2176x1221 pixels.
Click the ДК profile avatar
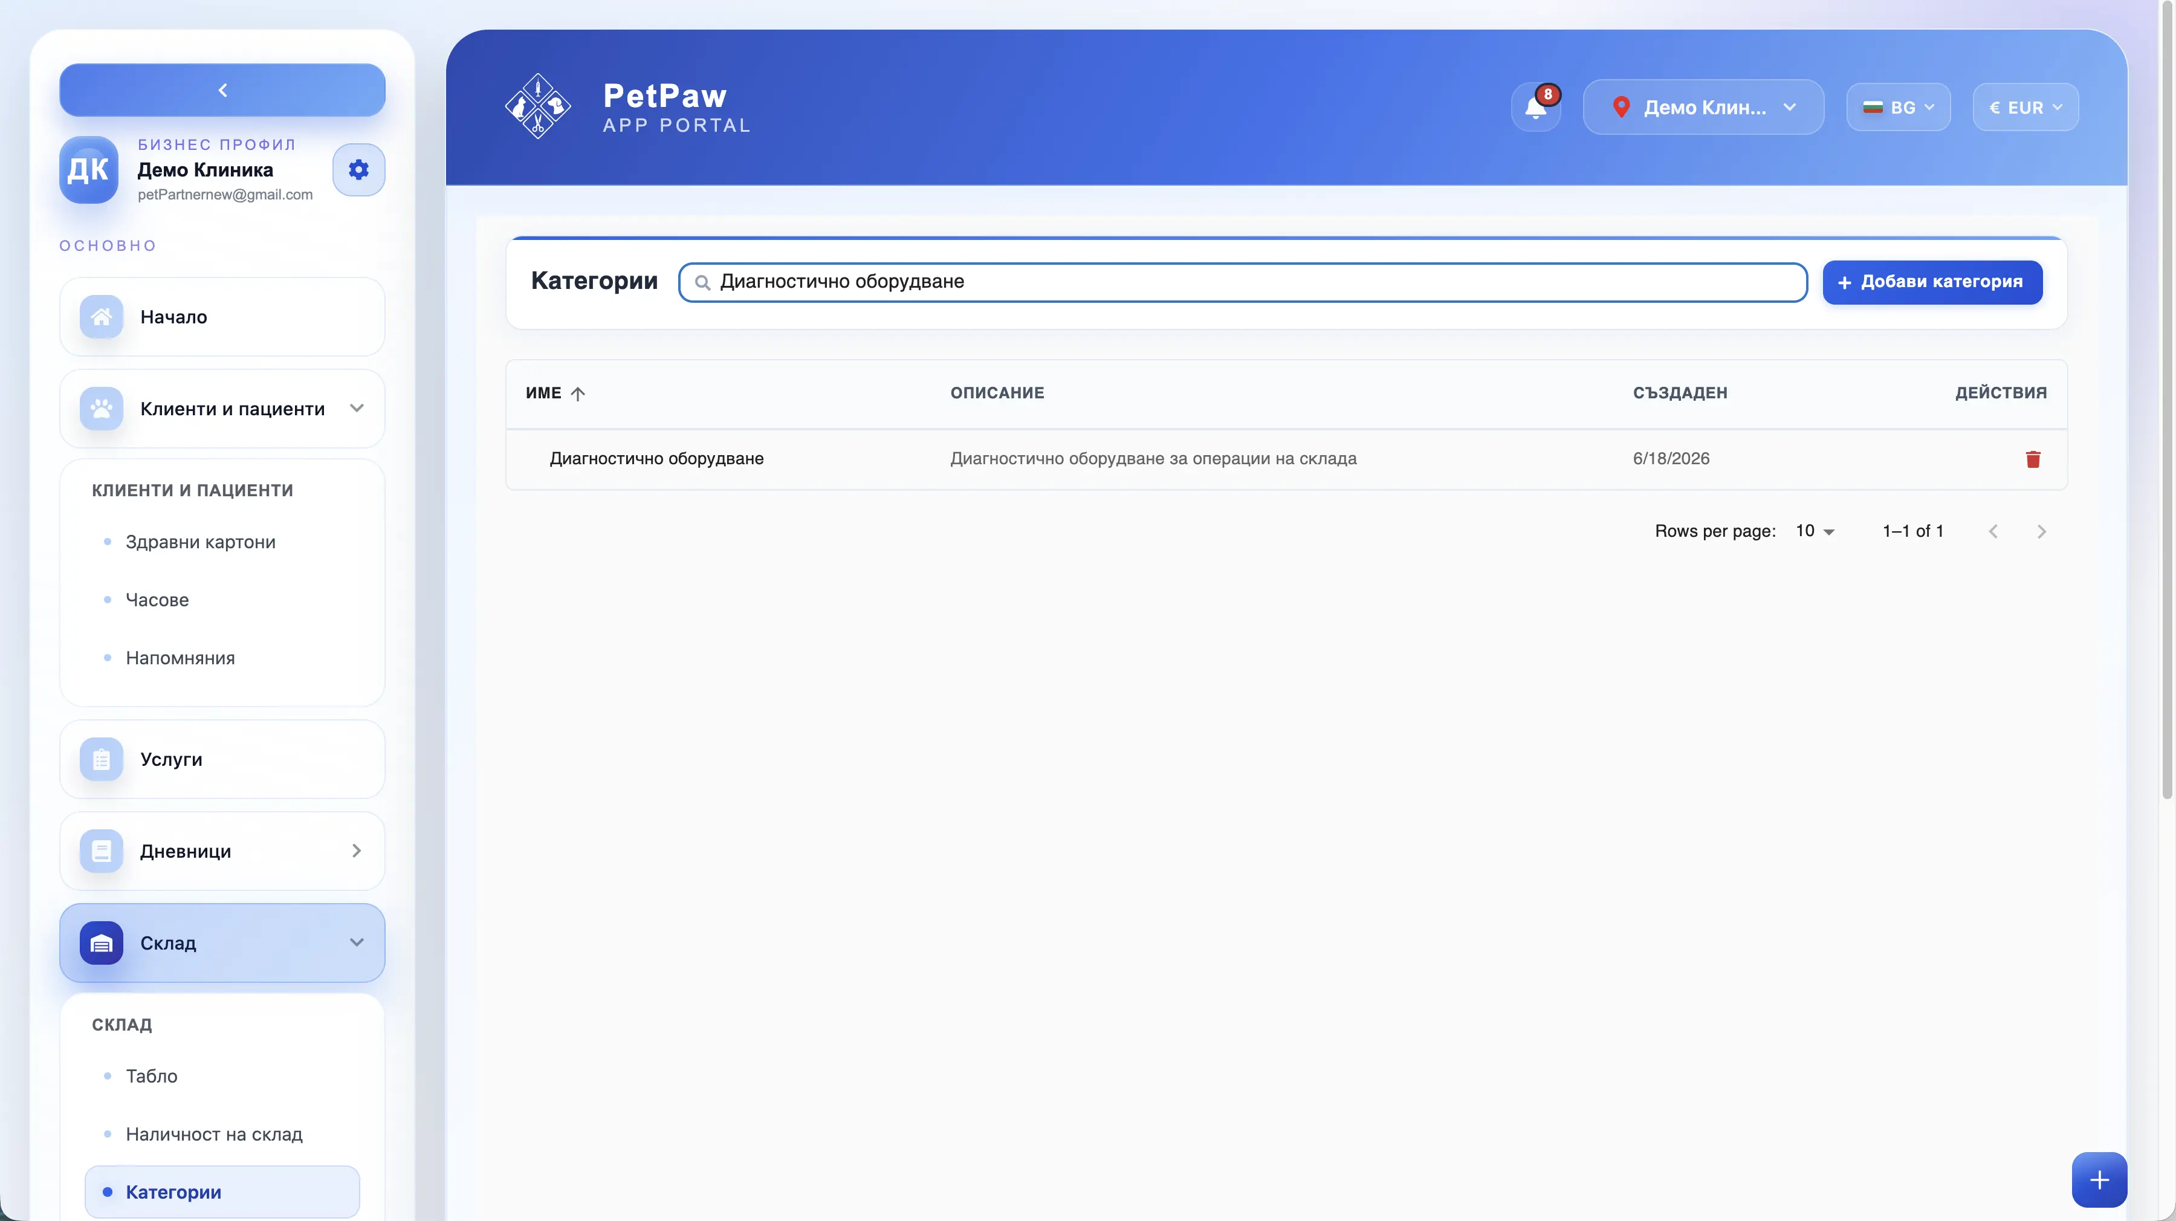[x=89, y=170]
